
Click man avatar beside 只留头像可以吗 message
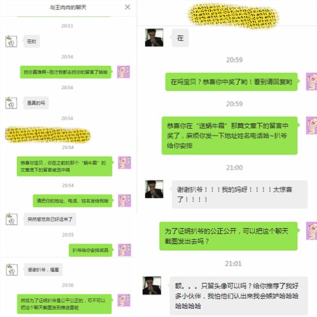pos(152,286)
